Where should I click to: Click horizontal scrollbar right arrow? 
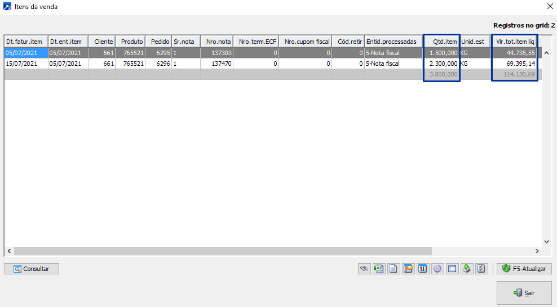pos(537,251)
